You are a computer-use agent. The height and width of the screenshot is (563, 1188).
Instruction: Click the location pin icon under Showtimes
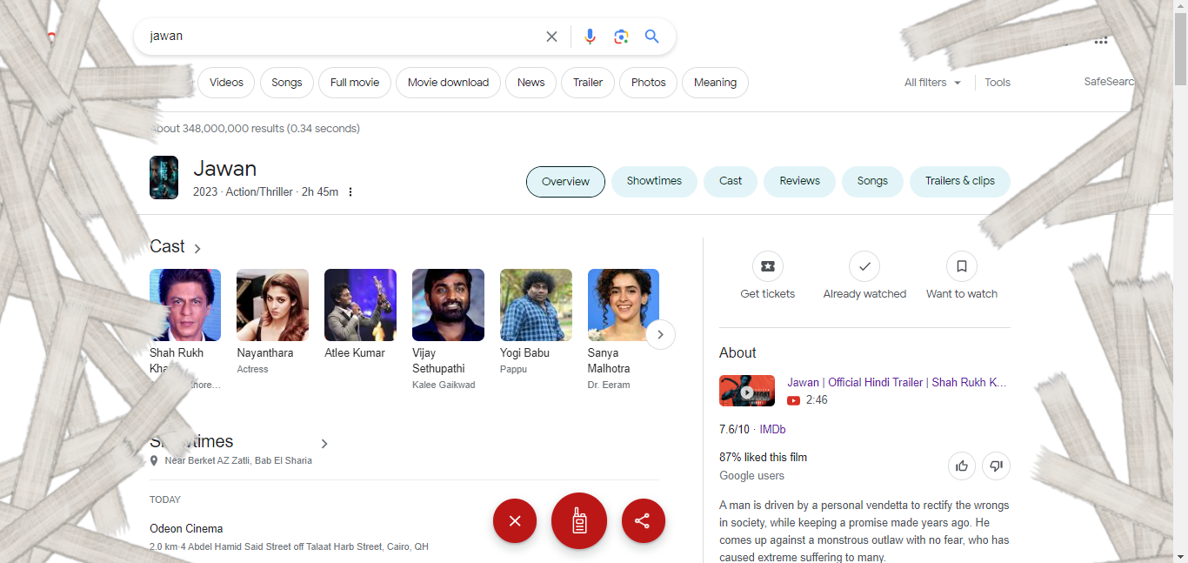154,461
